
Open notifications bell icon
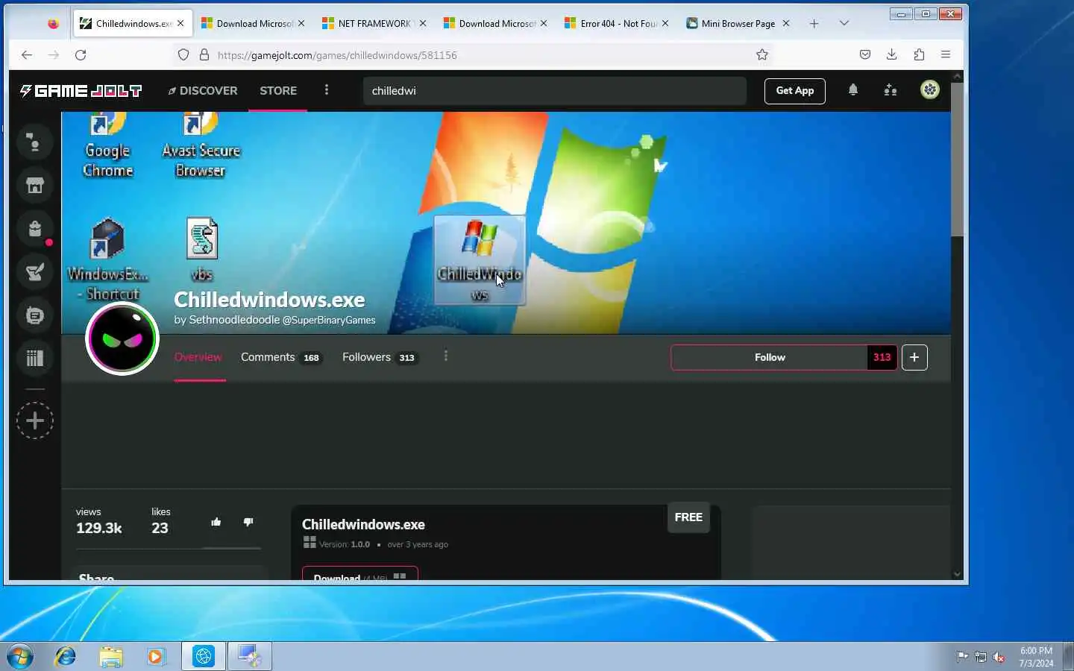click(x=853, y=90)
